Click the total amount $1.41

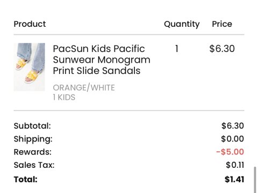coord(234,180)
